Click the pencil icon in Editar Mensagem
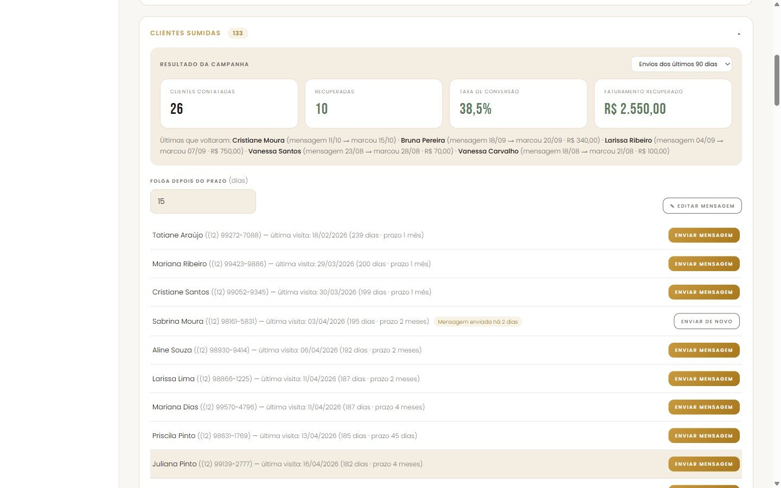Image resolution: width=781 pixels, height=488 pixels. click(x=673, y=206)
